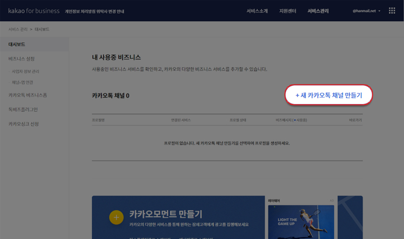Open the LIGHT THE GAME UP ad thumbnail
Image resolution: width=404 pixels, height=239 pixels.
pos(301,222)
